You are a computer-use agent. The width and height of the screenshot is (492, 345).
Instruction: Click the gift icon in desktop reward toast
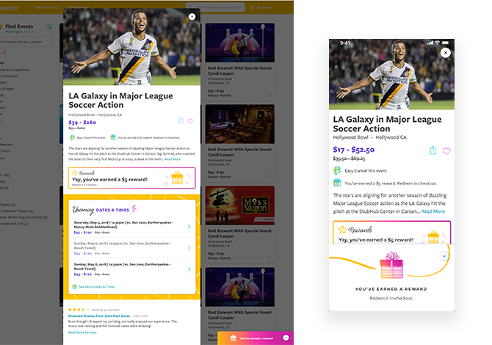click(x=233, y=338)
